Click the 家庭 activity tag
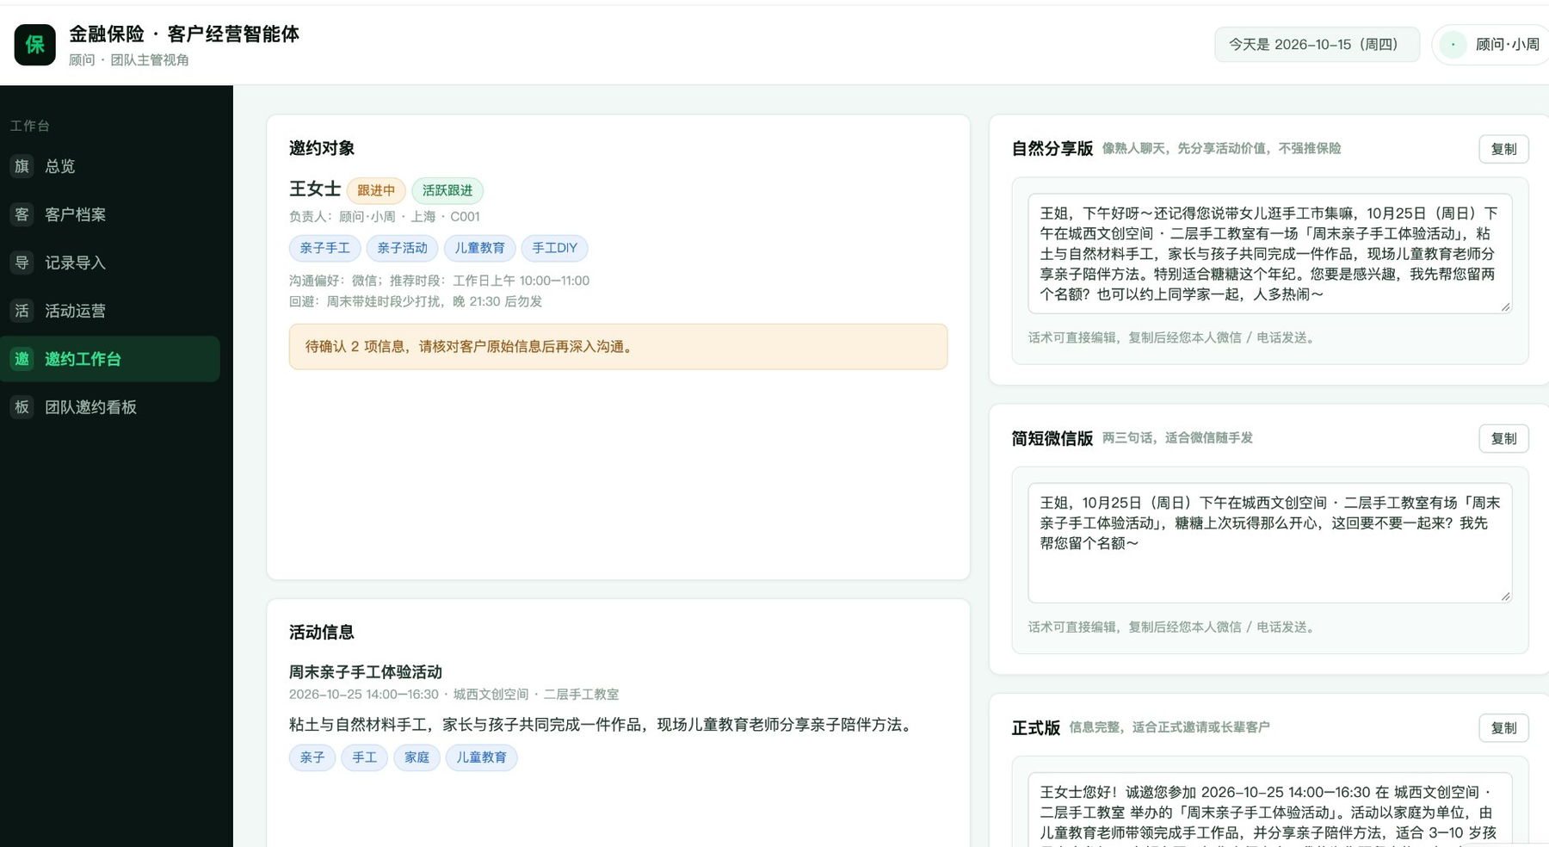The image size is (1549, 847). [417, 757]
